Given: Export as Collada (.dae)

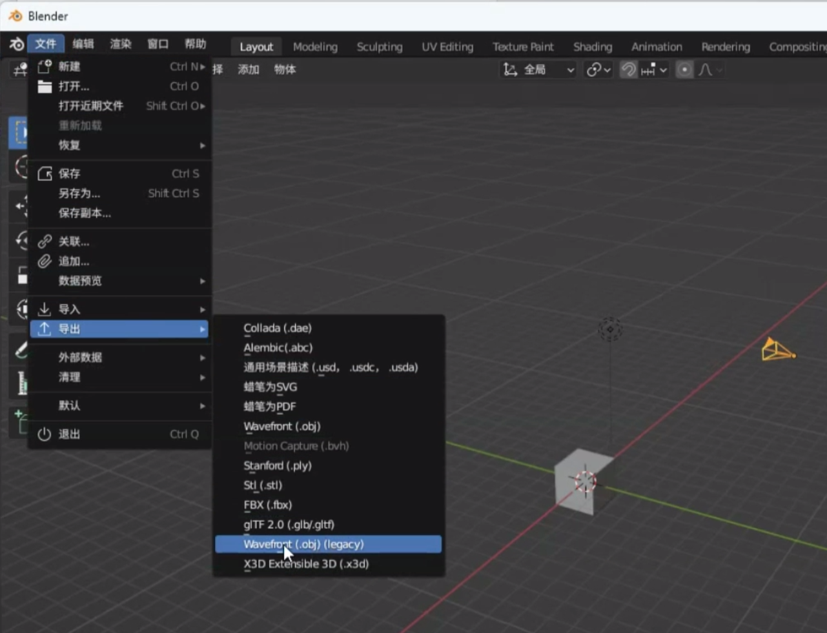Looking at the screenshot, I should click(x=278, y=328).
